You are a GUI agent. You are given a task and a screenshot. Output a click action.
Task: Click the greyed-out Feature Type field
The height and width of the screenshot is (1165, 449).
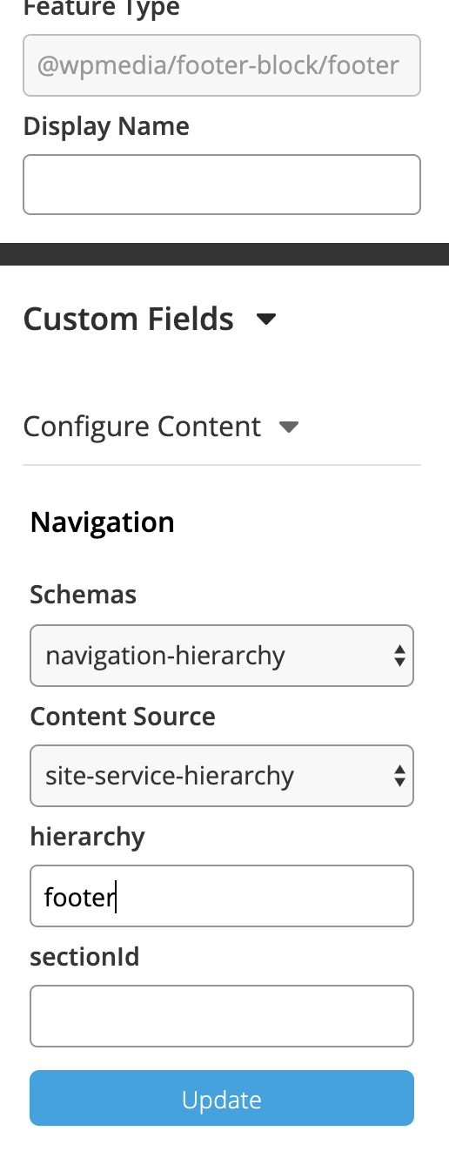pos(222,64)
